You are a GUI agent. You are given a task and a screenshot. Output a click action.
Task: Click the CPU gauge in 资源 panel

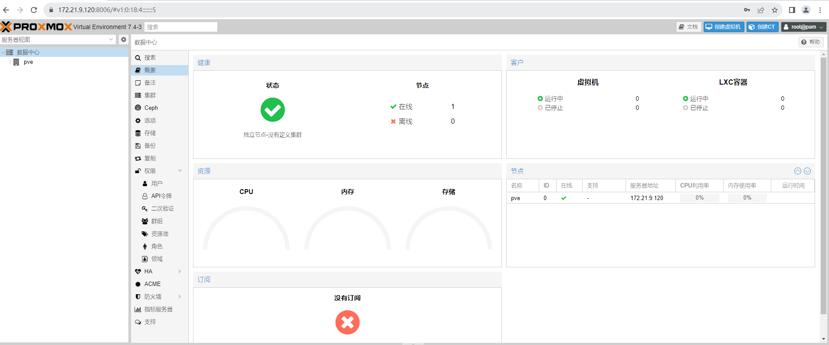246,228
